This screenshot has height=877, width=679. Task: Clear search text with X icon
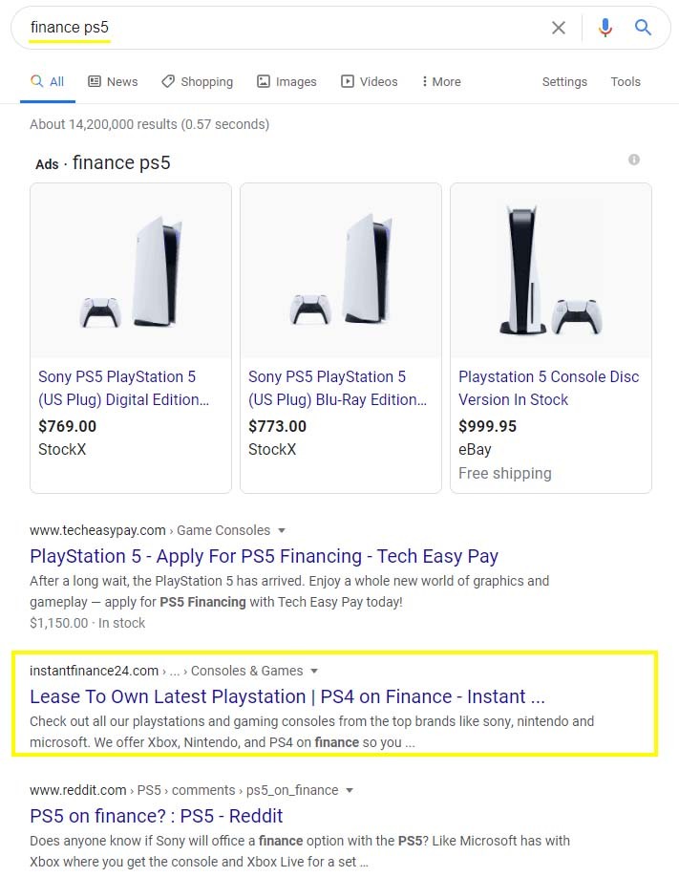click(559, 28)
